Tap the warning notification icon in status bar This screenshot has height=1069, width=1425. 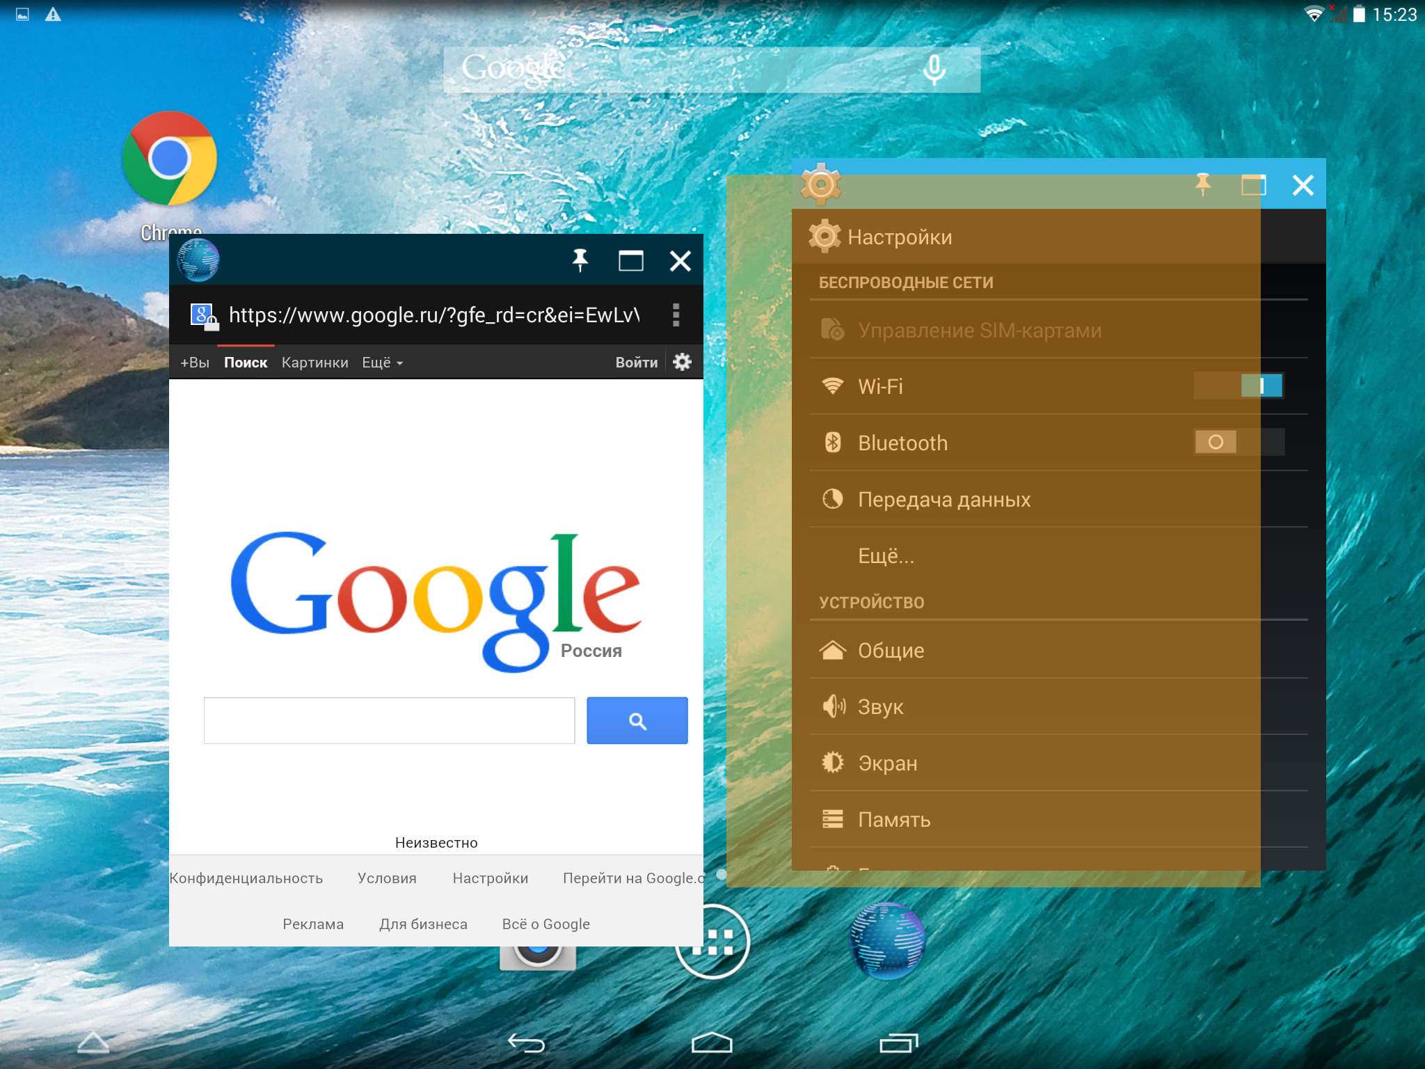[53, 15]
